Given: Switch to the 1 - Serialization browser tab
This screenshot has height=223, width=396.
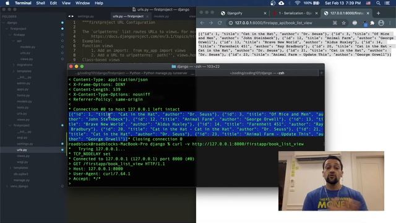Looking at the screenshot, I should [295, 13].
